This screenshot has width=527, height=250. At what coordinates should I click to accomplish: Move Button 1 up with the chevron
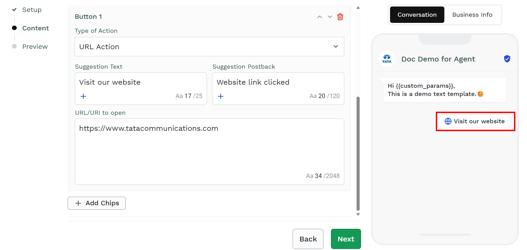[320, 17]
